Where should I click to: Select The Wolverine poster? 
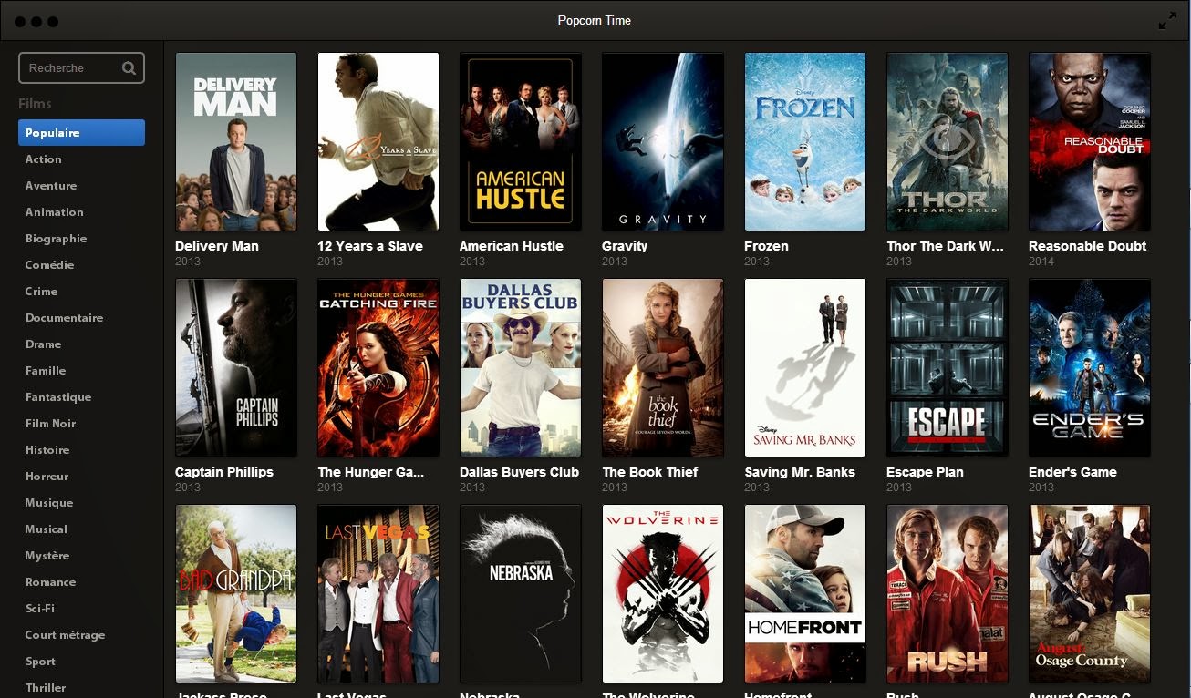pos(663,593)
